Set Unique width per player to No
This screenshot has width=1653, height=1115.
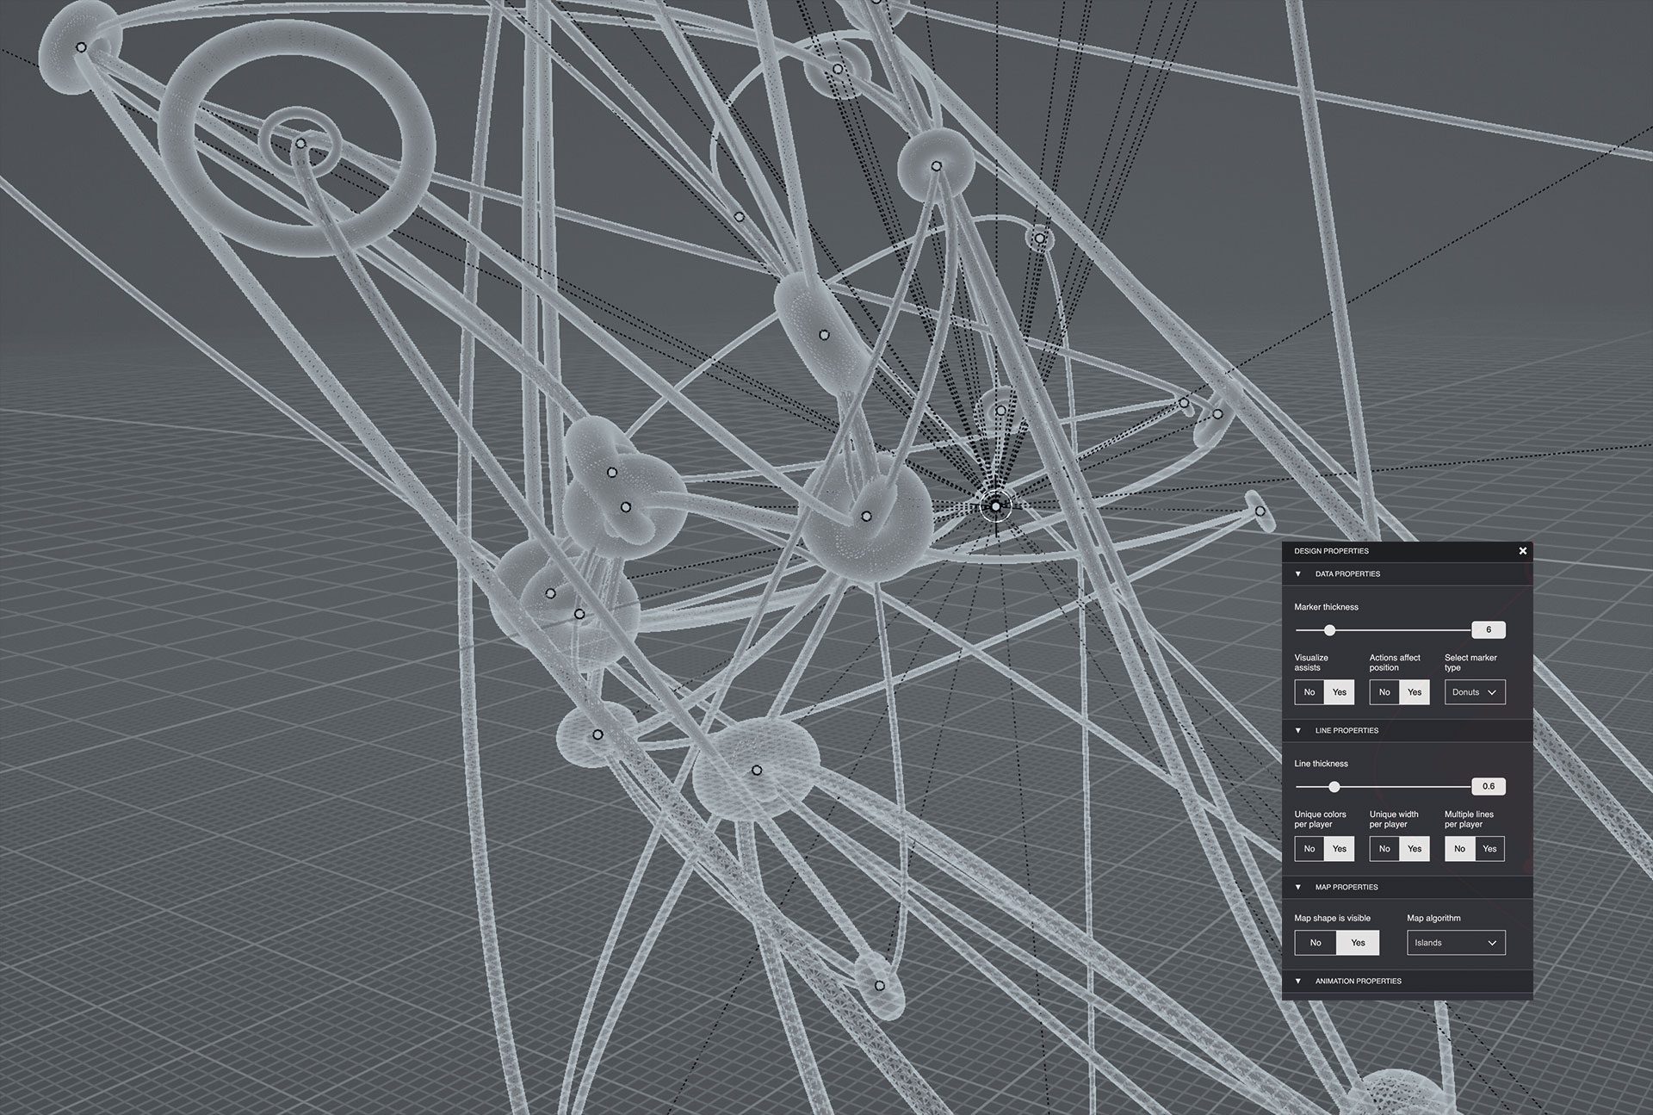tap(1384, 849)
